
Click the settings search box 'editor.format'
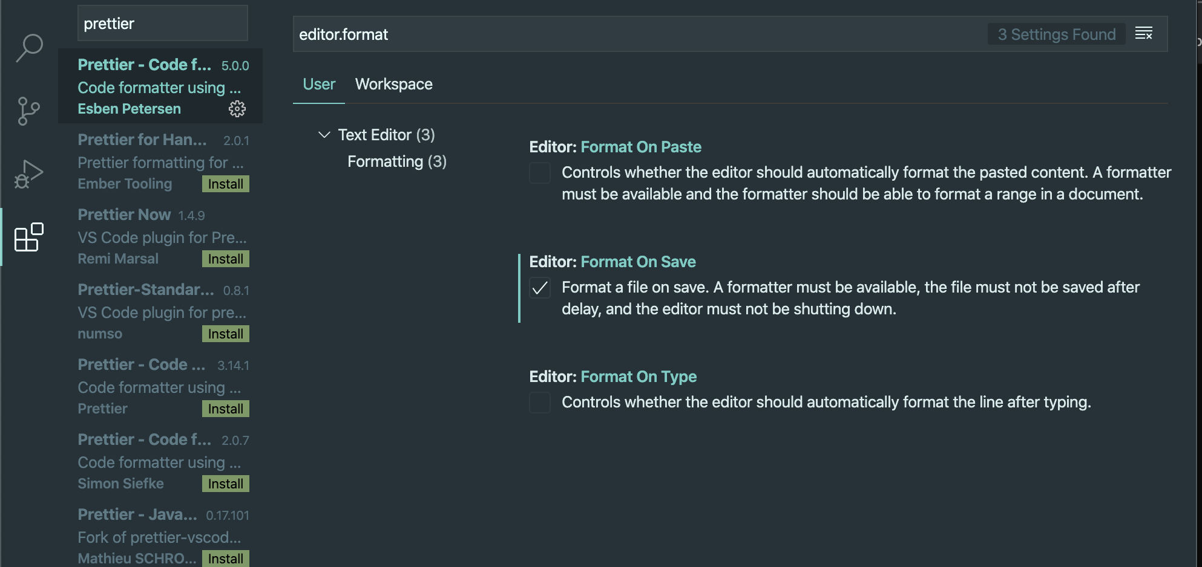pos(639,34)
